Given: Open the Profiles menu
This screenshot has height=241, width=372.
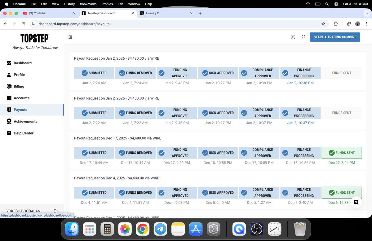Looking at the screenshot, I should [x=107, y=4].
